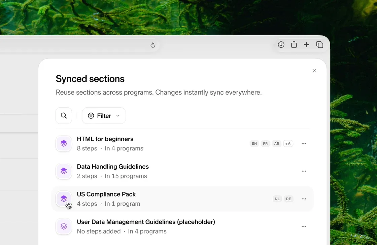Click the 'No steps added' label

click(99, 231)
